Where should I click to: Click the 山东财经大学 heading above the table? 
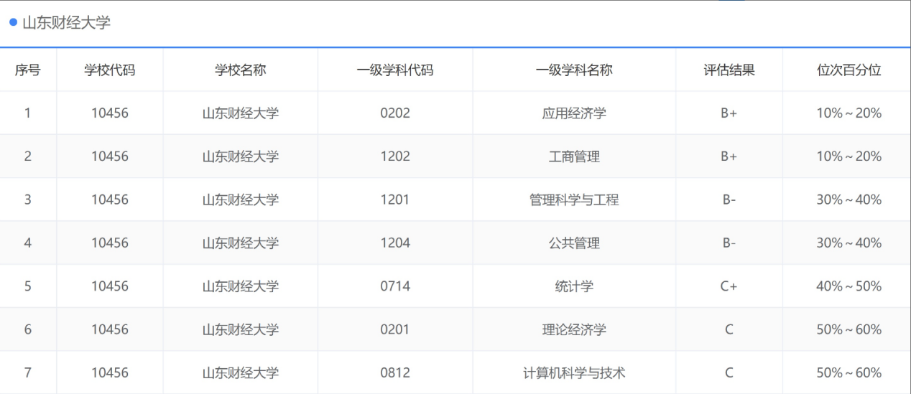(x=66, y=23)
